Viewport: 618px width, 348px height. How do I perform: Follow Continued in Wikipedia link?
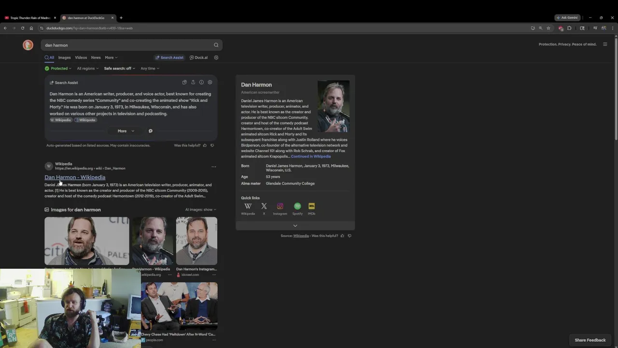[x=311, y=157]
